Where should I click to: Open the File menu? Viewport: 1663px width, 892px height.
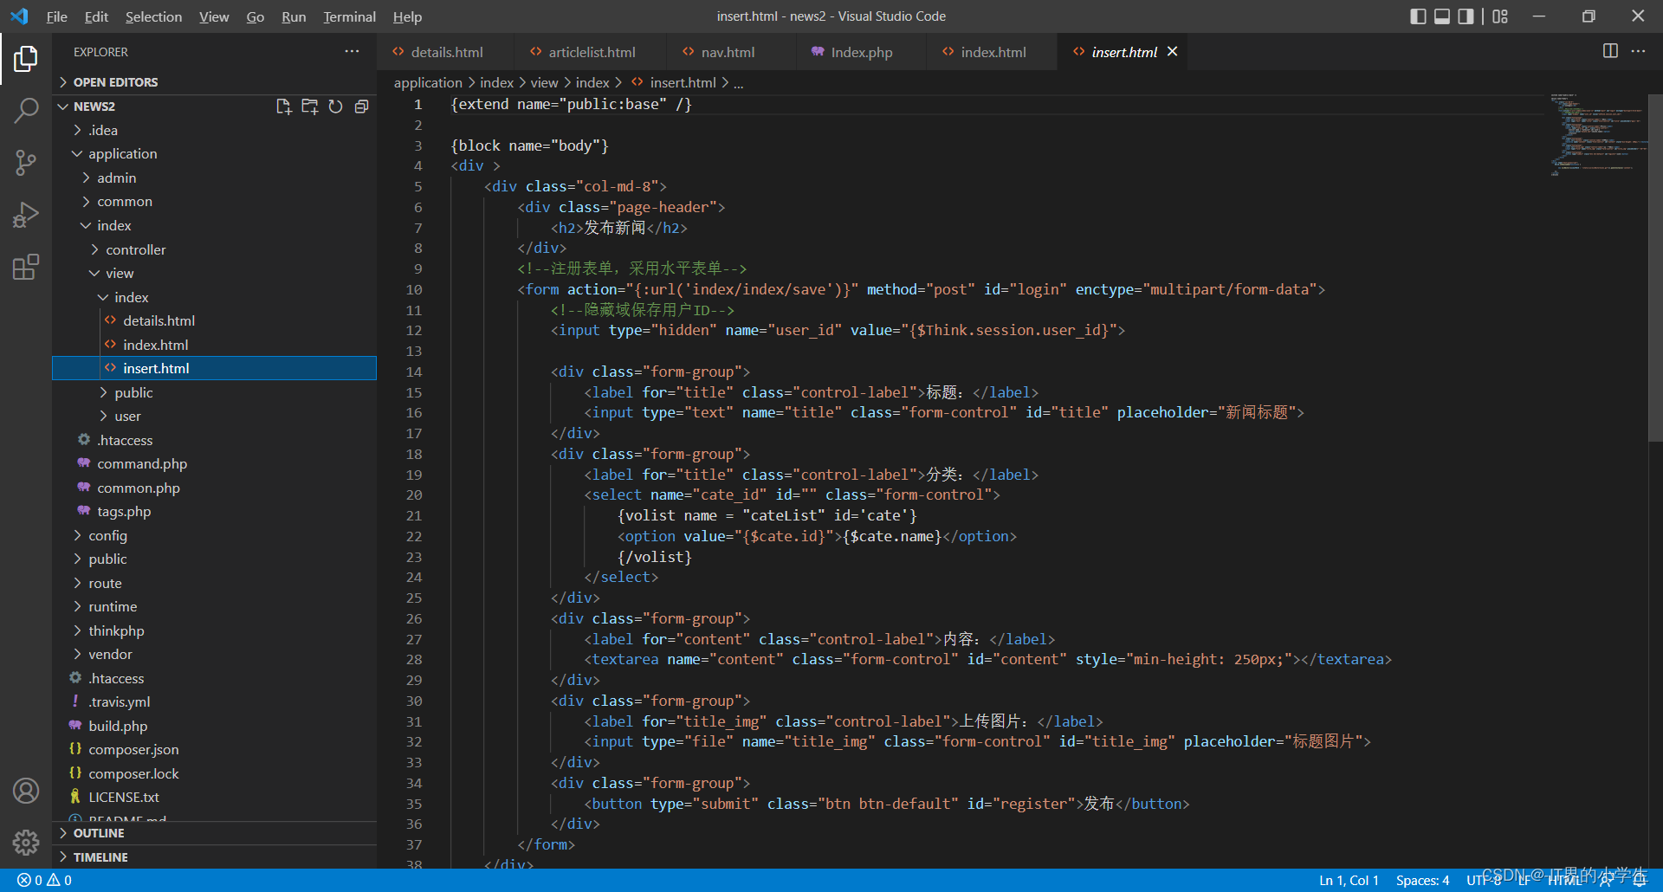coord(56,16)
